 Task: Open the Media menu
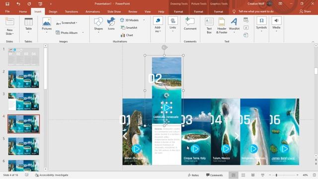point(276,24)
